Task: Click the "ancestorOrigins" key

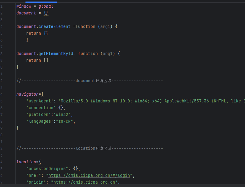Action: [x=47, y=169]
